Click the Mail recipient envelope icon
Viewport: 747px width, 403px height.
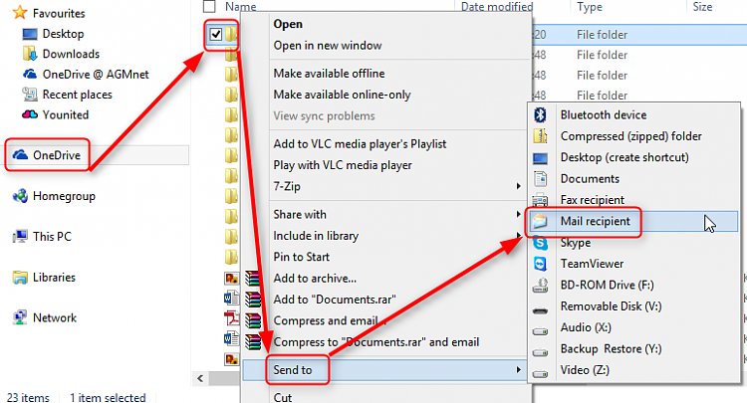point(540,221)
